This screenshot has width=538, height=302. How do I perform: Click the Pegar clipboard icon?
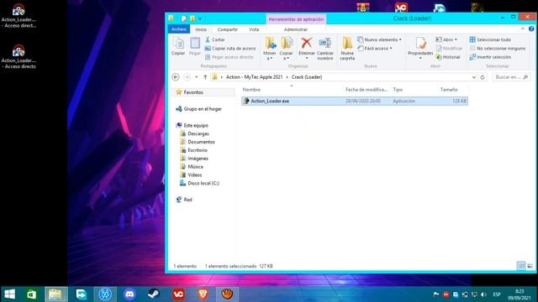pos(195,46)
